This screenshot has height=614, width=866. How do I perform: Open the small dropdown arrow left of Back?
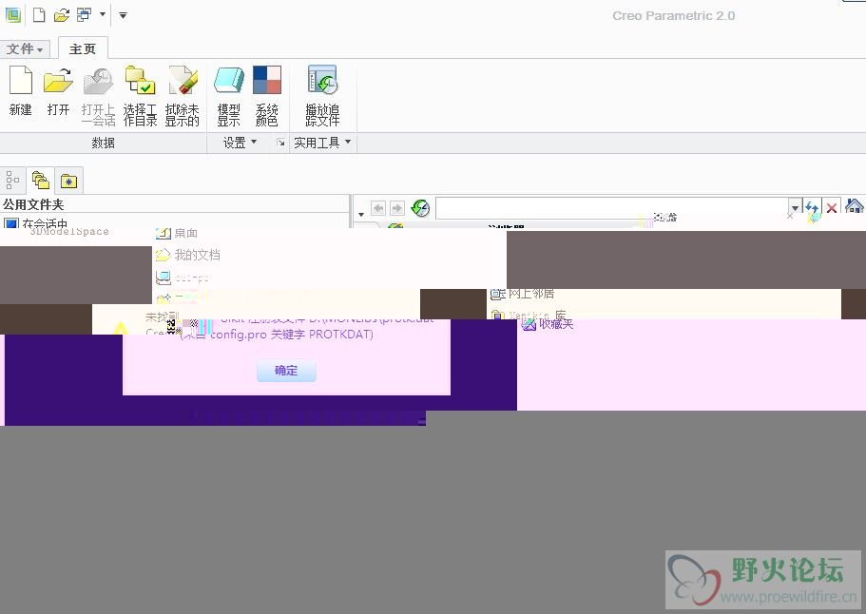tap(361, 214)
